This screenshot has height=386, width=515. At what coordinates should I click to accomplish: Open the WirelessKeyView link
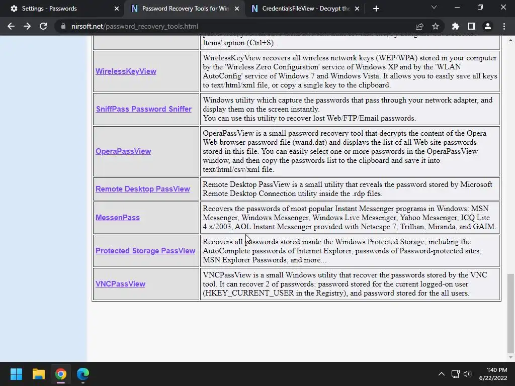tap(126, 71)
